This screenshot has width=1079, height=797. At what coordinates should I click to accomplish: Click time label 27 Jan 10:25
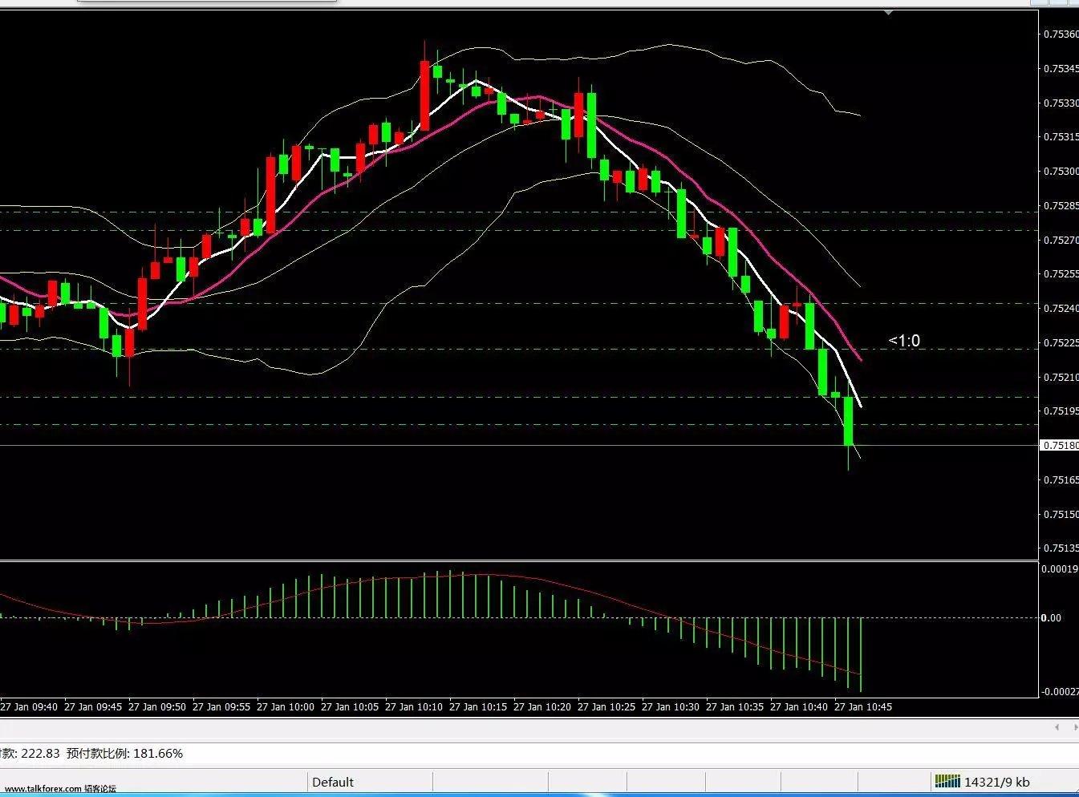click(x=606, y=707)
